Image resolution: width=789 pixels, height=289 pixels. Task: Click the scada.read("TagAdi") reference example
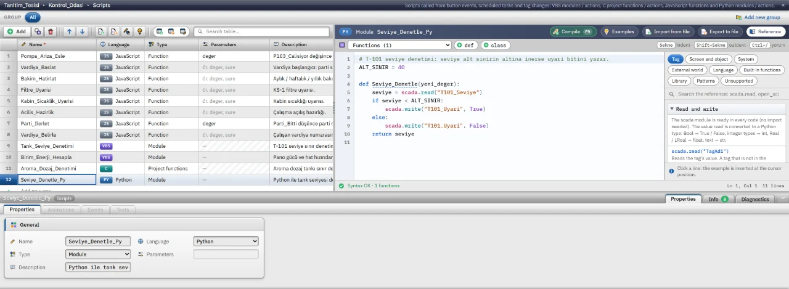700,151
